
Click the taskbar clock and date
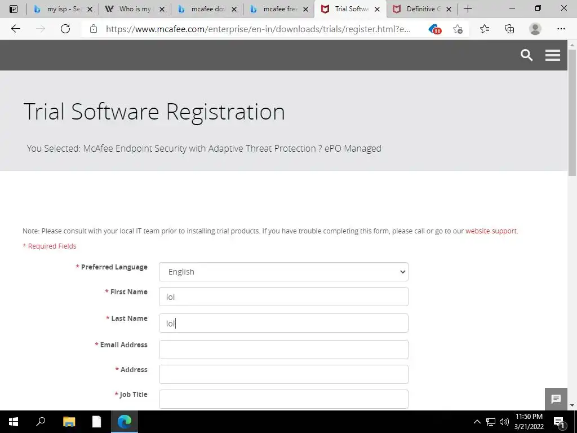529,422
